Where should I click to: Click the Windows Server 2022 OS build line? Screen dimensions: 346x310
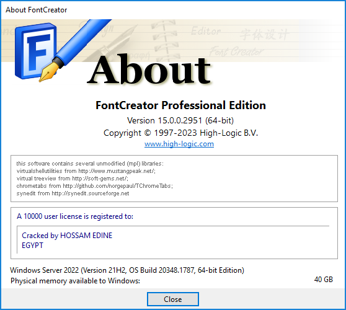click(127, 270)
